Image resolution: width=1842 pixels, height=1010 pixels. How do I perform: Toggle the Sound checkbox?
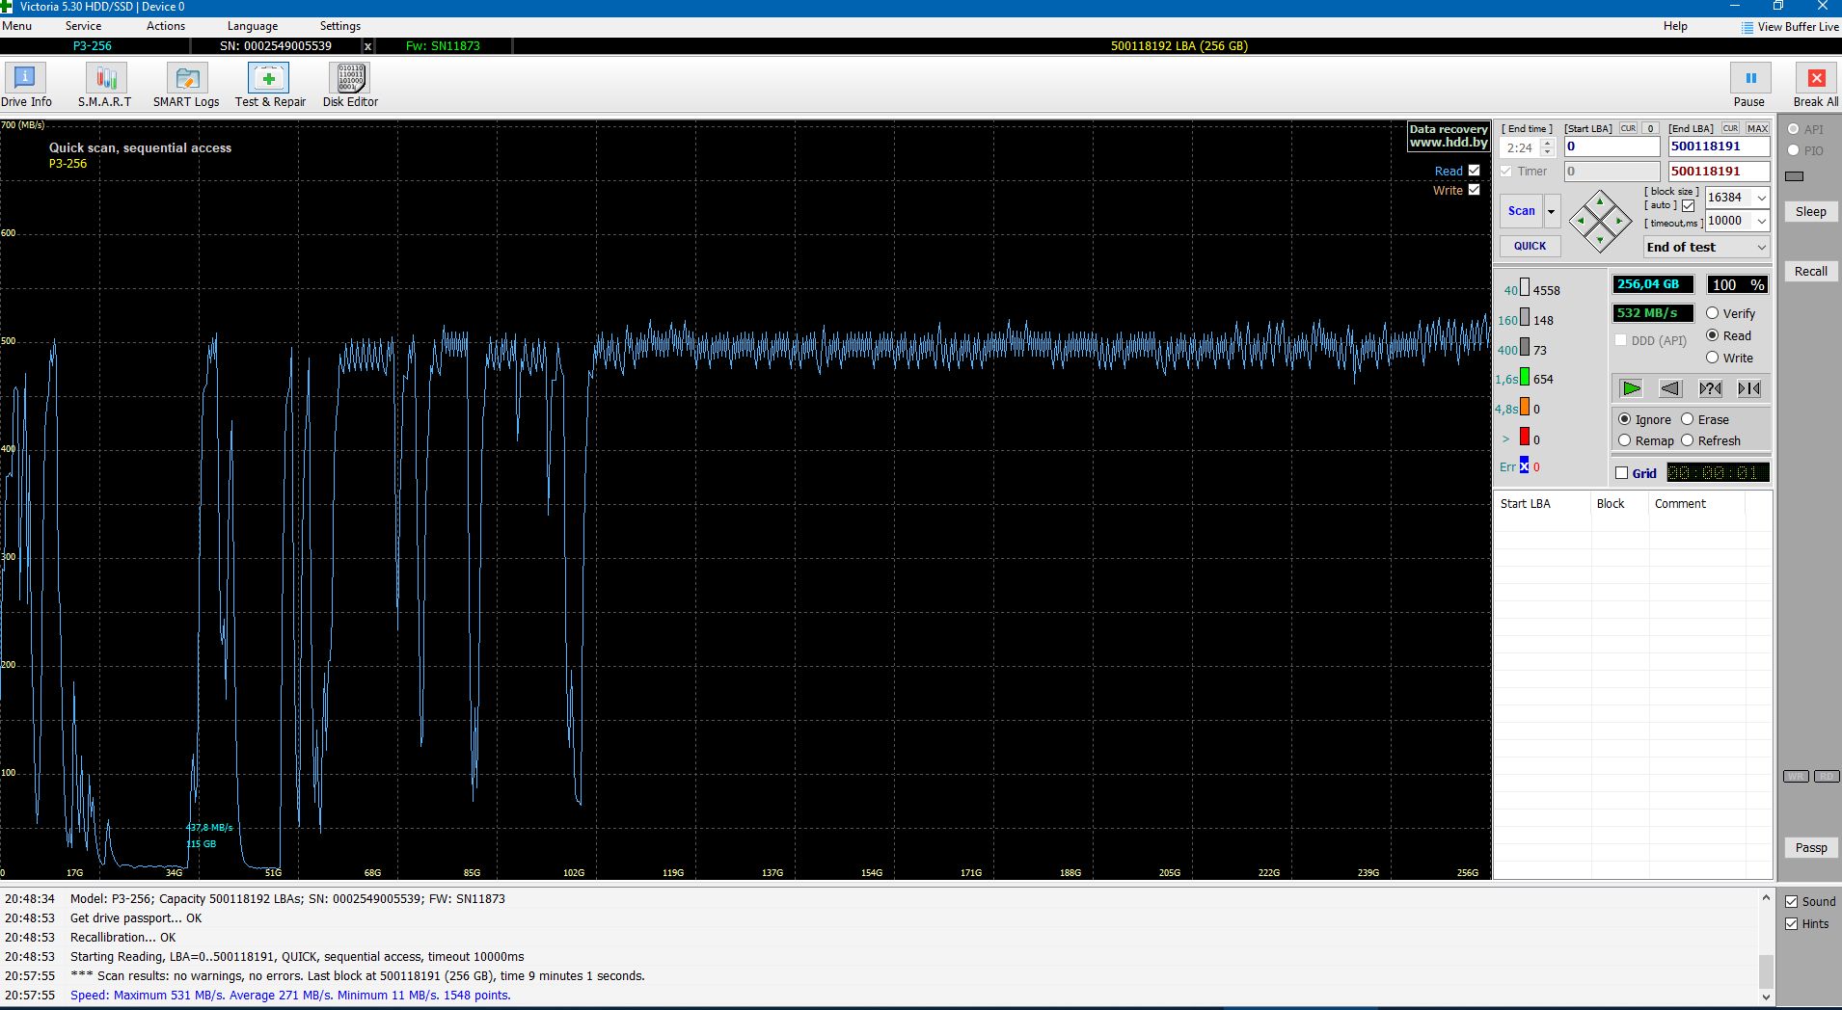[x=1792, y=902]
